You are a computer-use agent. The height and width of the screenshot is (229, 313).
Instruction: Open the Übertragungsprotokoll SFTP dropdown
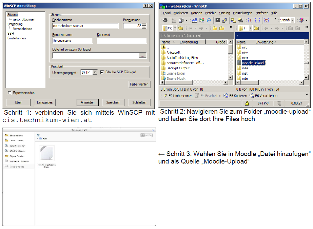tap(95, 72)
